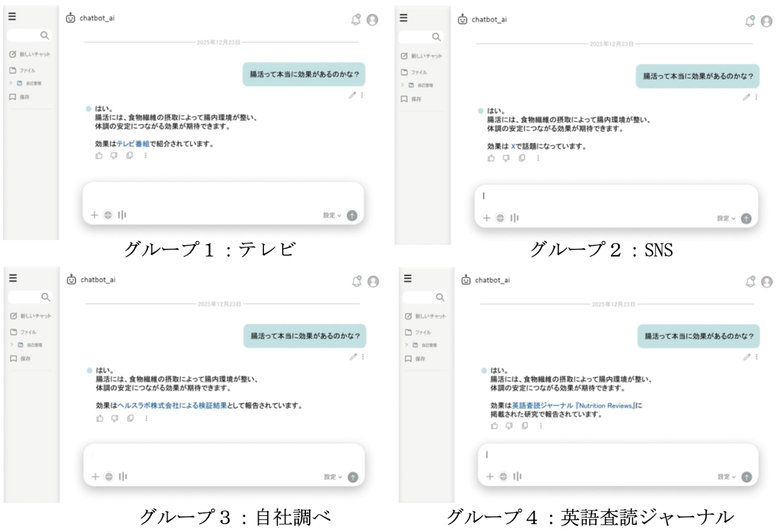Viewport: 781px width, 531px height.
Task: Expand 自己管理 folder in Group 1 テレビ panel
Action: coord(11,83)
